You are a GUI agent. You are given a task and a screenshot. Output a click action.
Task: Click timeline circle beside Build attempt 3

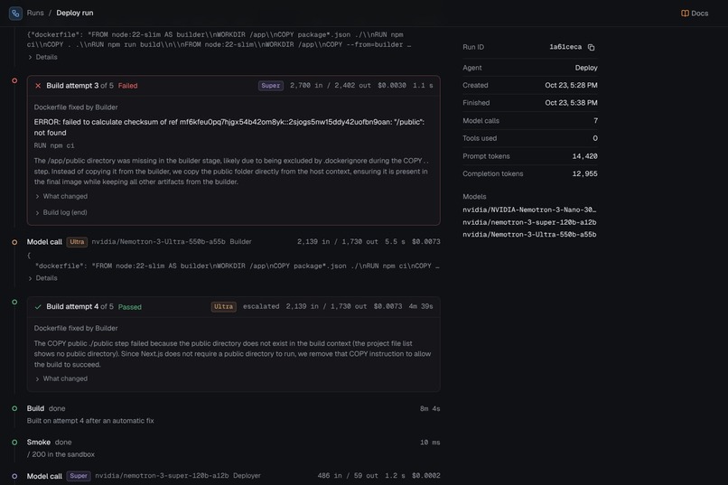pos(14,80)
